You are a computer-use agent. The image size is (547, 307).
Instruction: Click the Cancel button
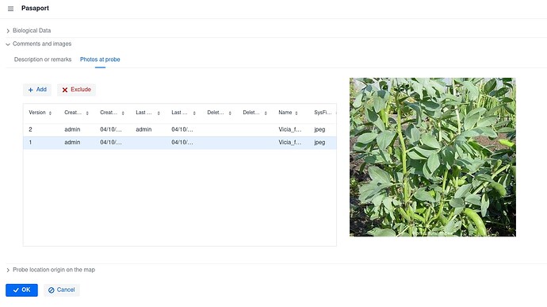pos(61,290)
